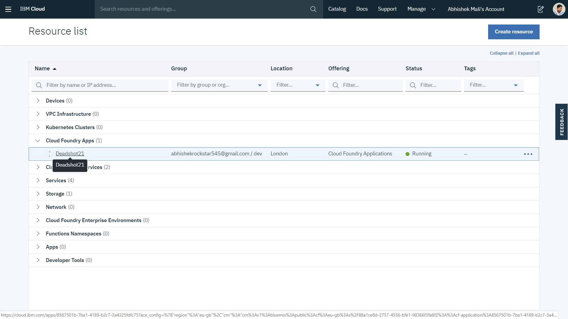
Task: Open the Tags filter dropdown
Action: click(494, 85)
